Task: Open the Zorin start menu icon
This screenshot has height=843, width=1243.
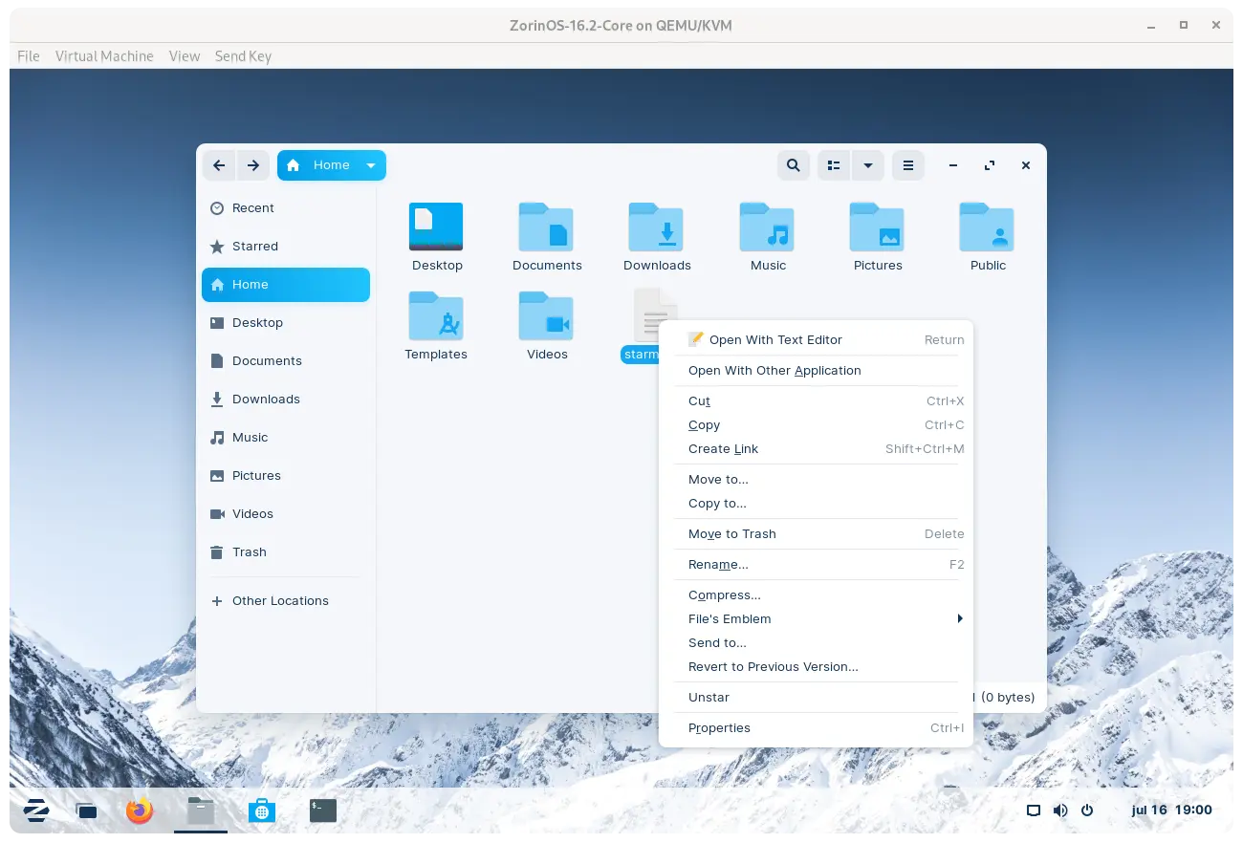Action: 36,811
